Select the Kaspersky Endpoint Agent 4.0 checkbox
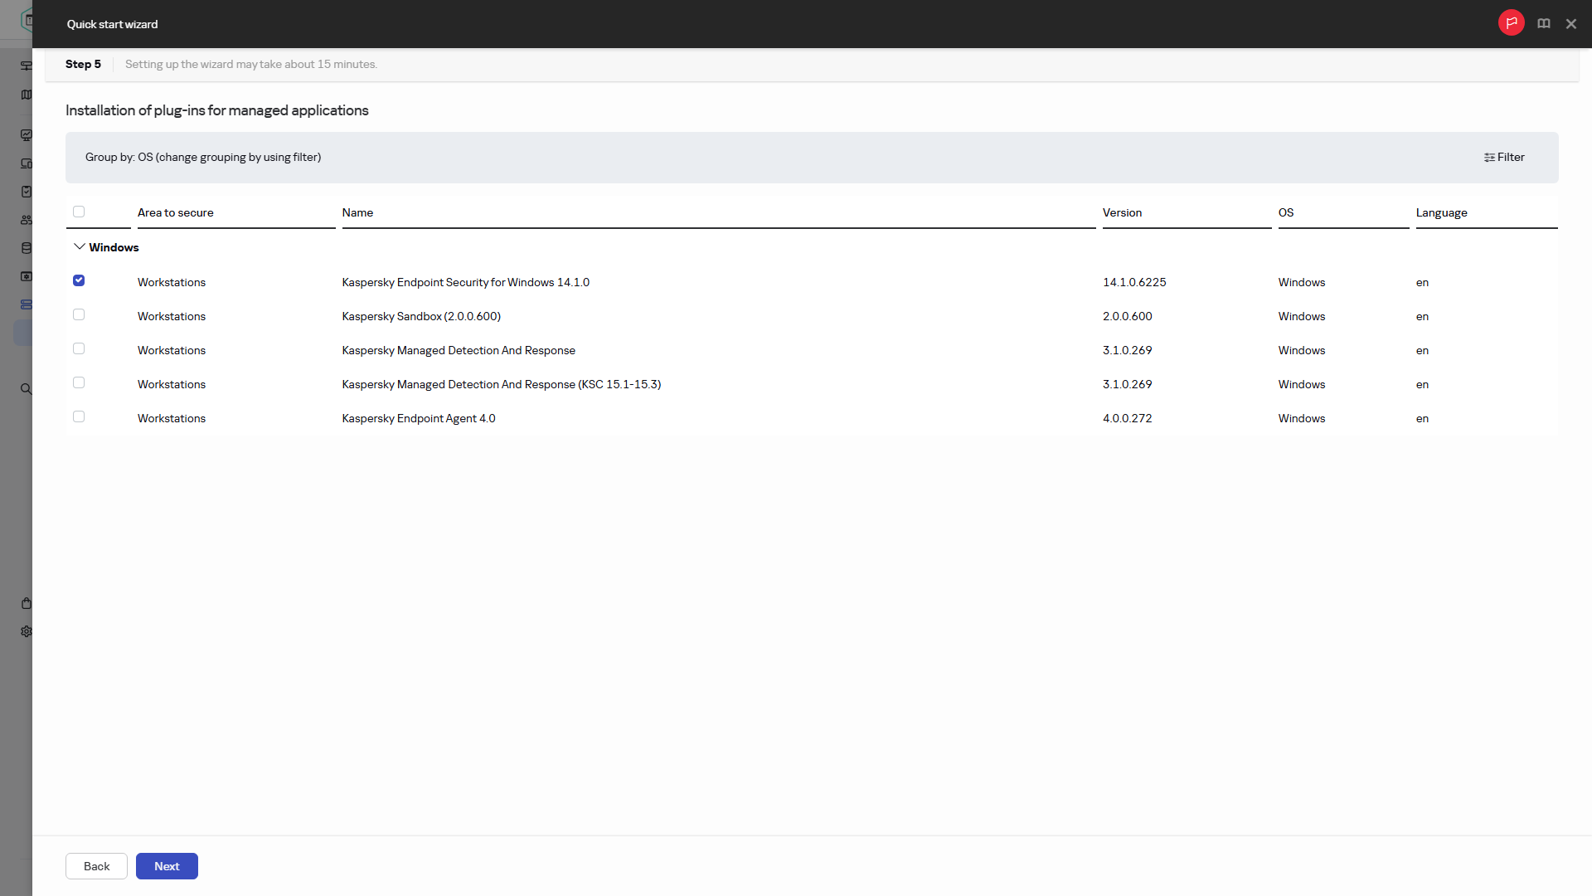This screenshot has height=896, width=1592. coord(79,416)
